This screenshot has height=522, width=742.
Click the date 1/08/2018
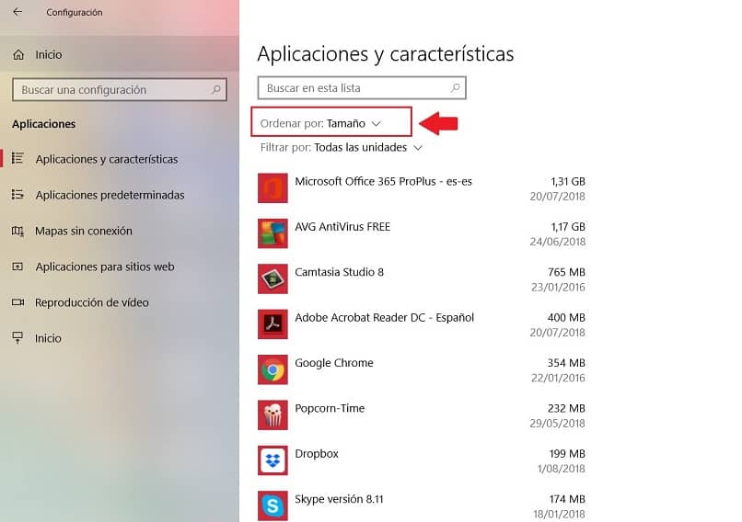pyautogui.click(x=562, y=469)
